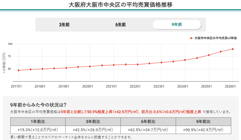Switch to the 6年前 tab
241x140 pixels.
tap(120, 25)
